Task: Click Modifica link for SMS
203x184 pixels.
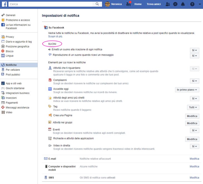Action: [194, 178]
